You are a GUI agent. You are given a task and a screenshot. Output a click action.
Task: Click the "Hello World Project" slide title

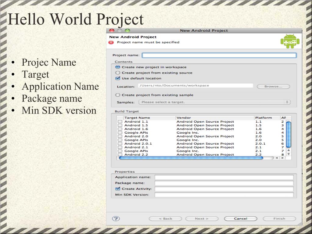(76, 19)
